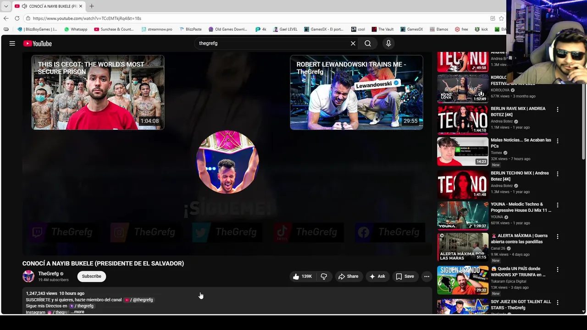Viewport: 587px width, 330px height.
Task: Open more actions menu under video
Action: click(426, 276)
